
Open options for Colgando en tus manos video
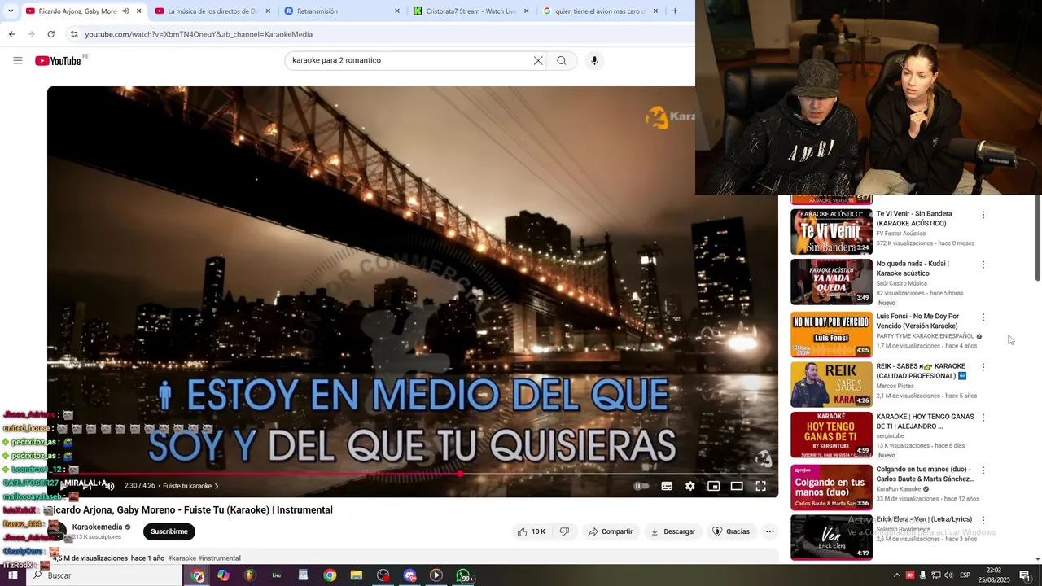coord(983,470)
